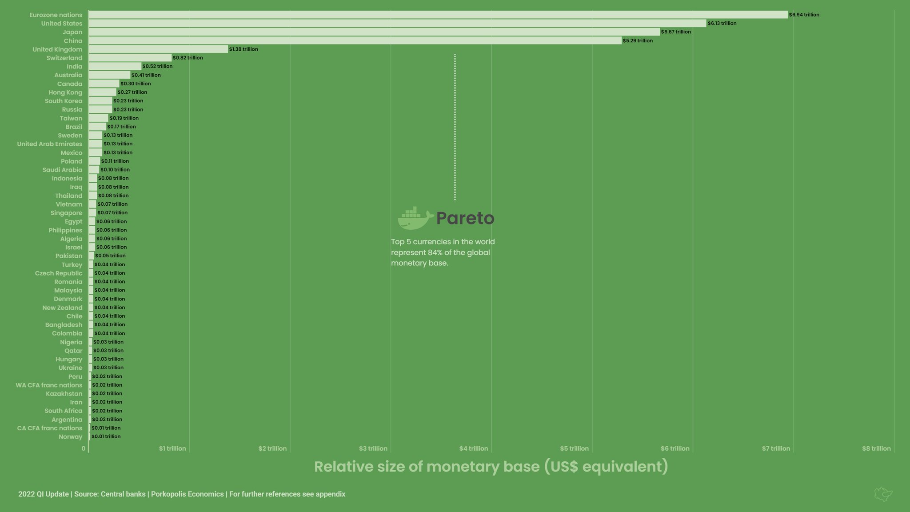The width and height of the screenshot is (910, 512).
Task: Click the "WA CFA franc nations" label
Action: [49, 385]
